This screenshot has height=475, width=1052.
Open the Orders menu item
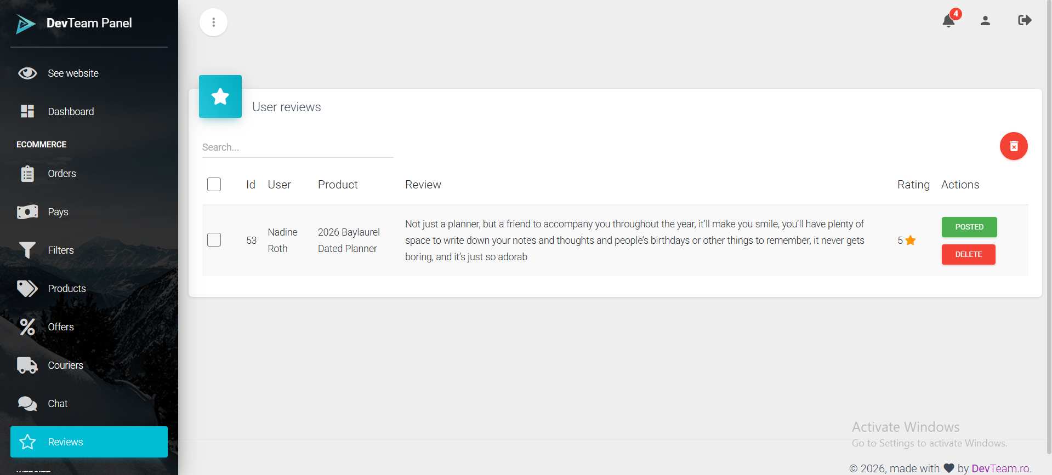(61, 174)
